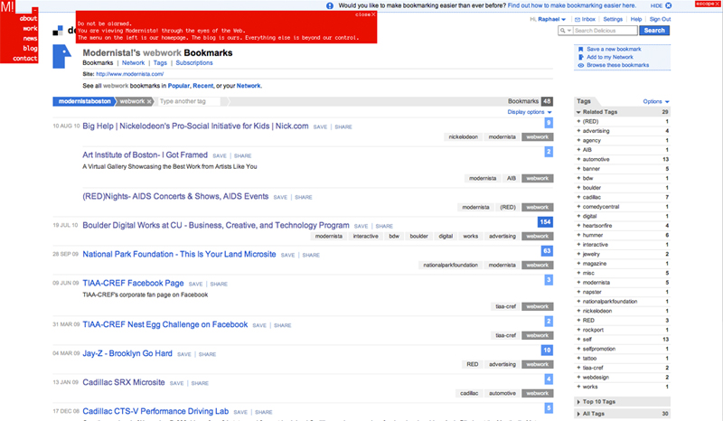Image resolution: width=723 pixels, height=421 pixels.
Task: Dismiss the notification bar's X icon
Action: click(668, 5)
